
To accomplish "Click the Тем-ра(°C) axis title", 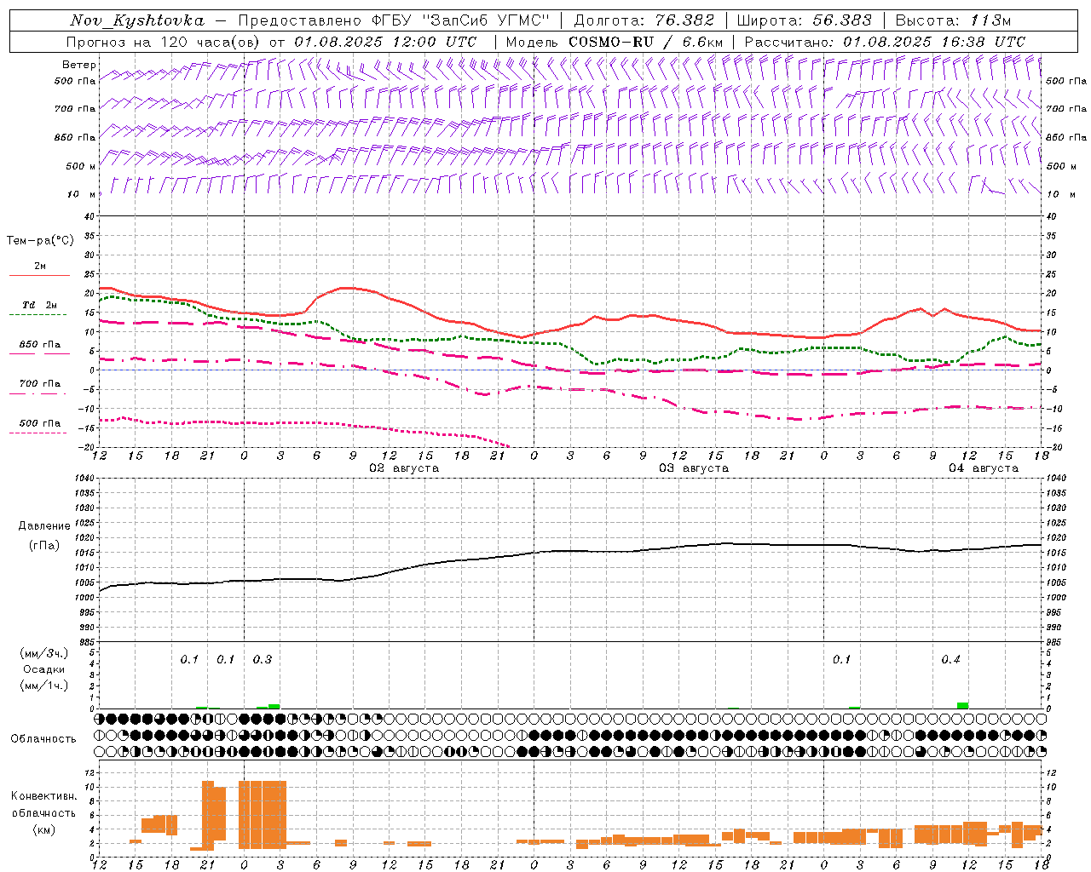I will [x=40, y=241].
